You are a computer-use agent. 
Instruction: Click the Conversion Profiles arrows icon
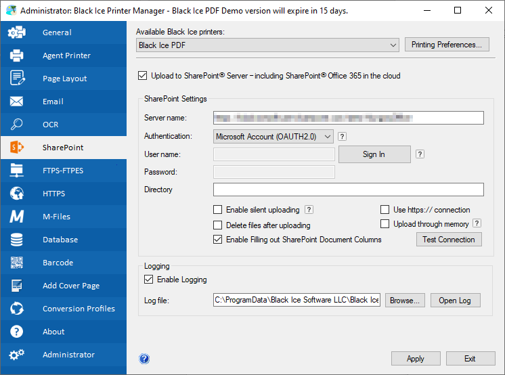click(17, 308)
